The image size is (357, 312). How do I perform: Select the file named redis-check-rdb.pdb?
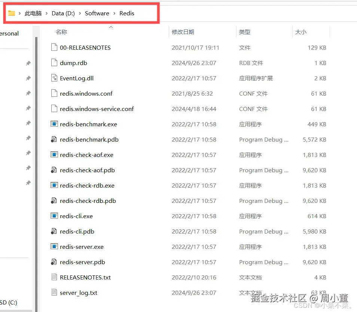[88, 201]
